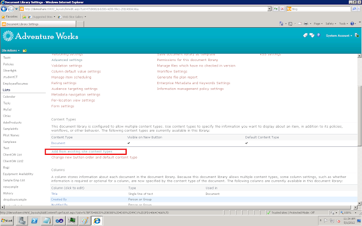Click the Action Center flag tray icon
This screenshot has height=226, width=362.
326,221
